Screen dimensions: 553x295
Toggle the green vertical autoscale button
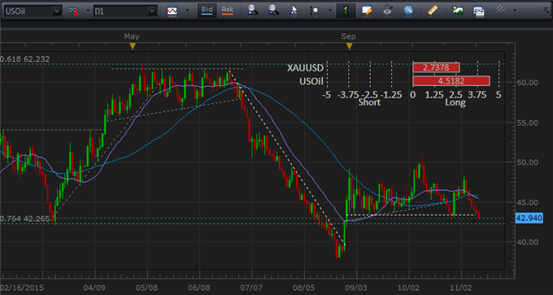[346, 11]
